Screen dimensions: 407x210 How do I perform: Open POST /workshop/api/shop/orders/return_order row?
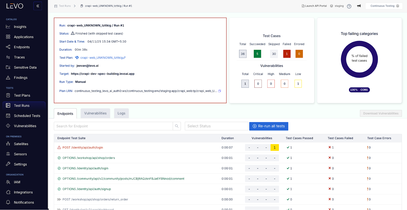(x=228, y=200)
